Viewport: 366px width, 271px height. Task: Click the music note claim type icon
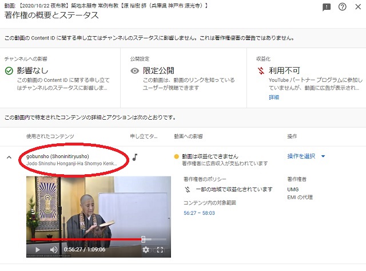click(x=135, y=157)
